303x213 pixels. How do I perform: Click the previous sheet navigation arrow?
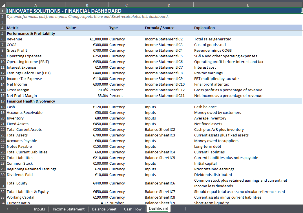point(8,209)
